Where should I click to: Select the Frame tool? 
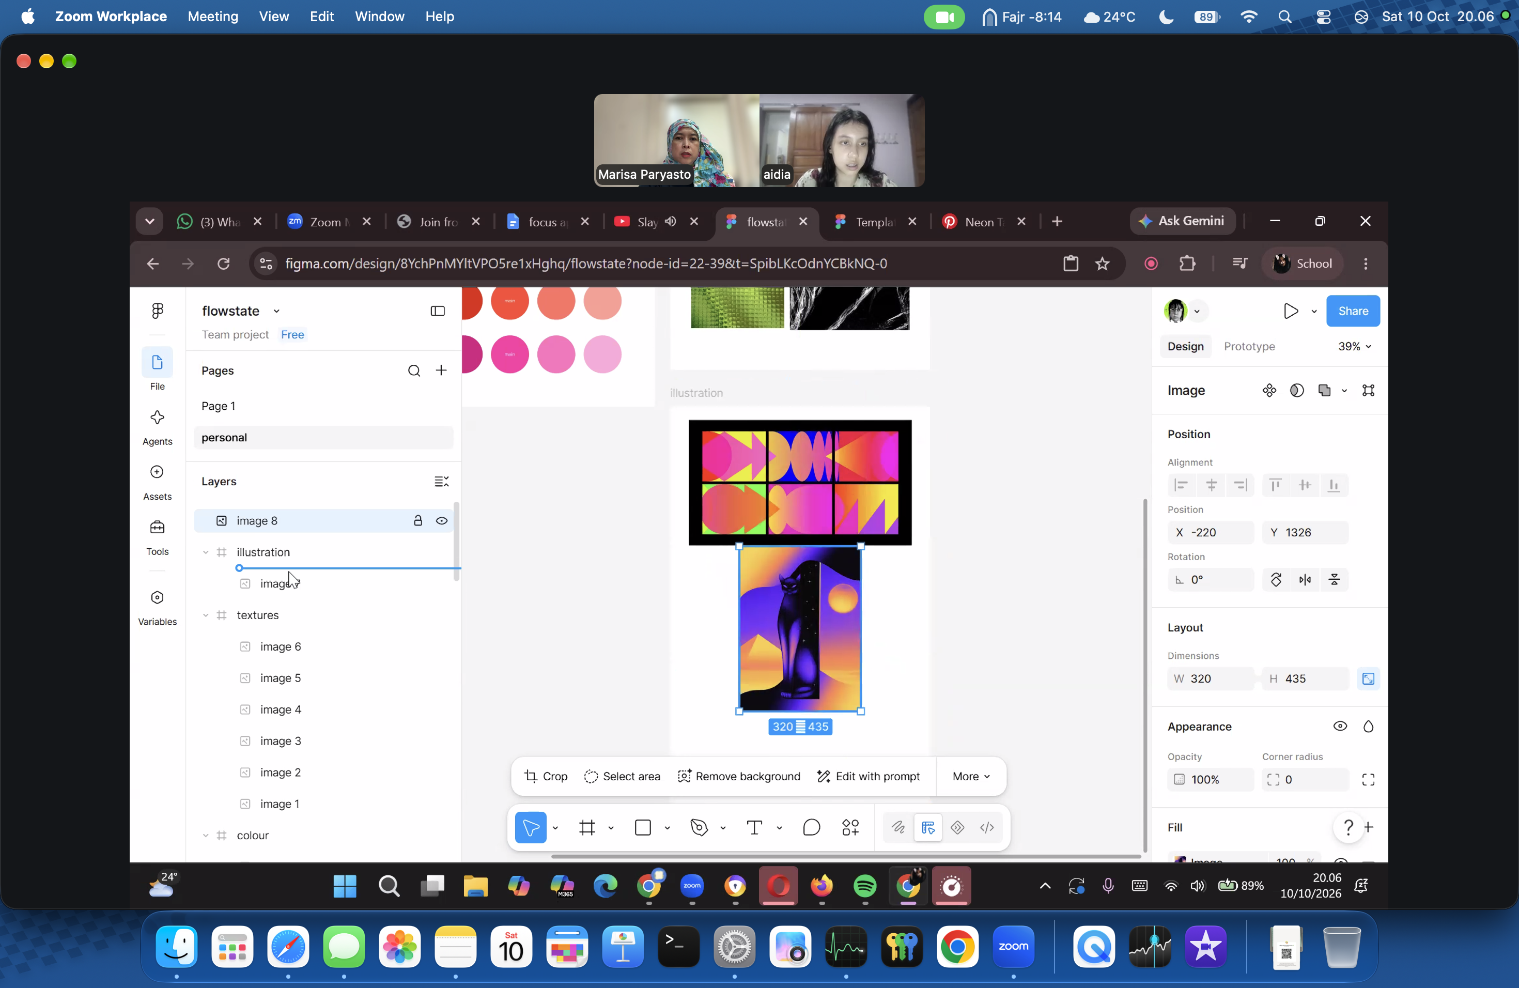(586, 827)
